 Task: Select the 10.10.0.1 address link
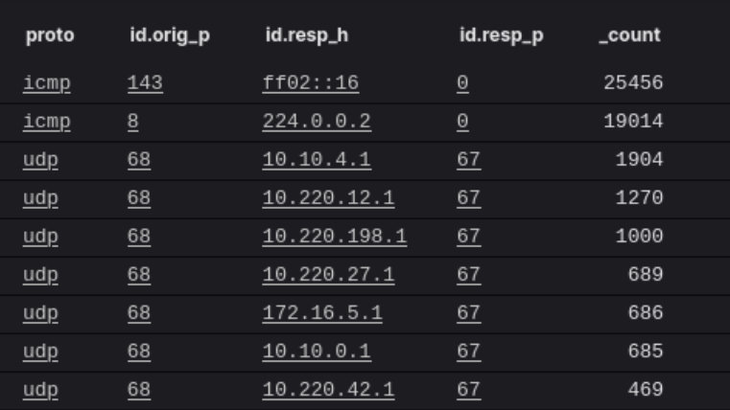[317, 352]
